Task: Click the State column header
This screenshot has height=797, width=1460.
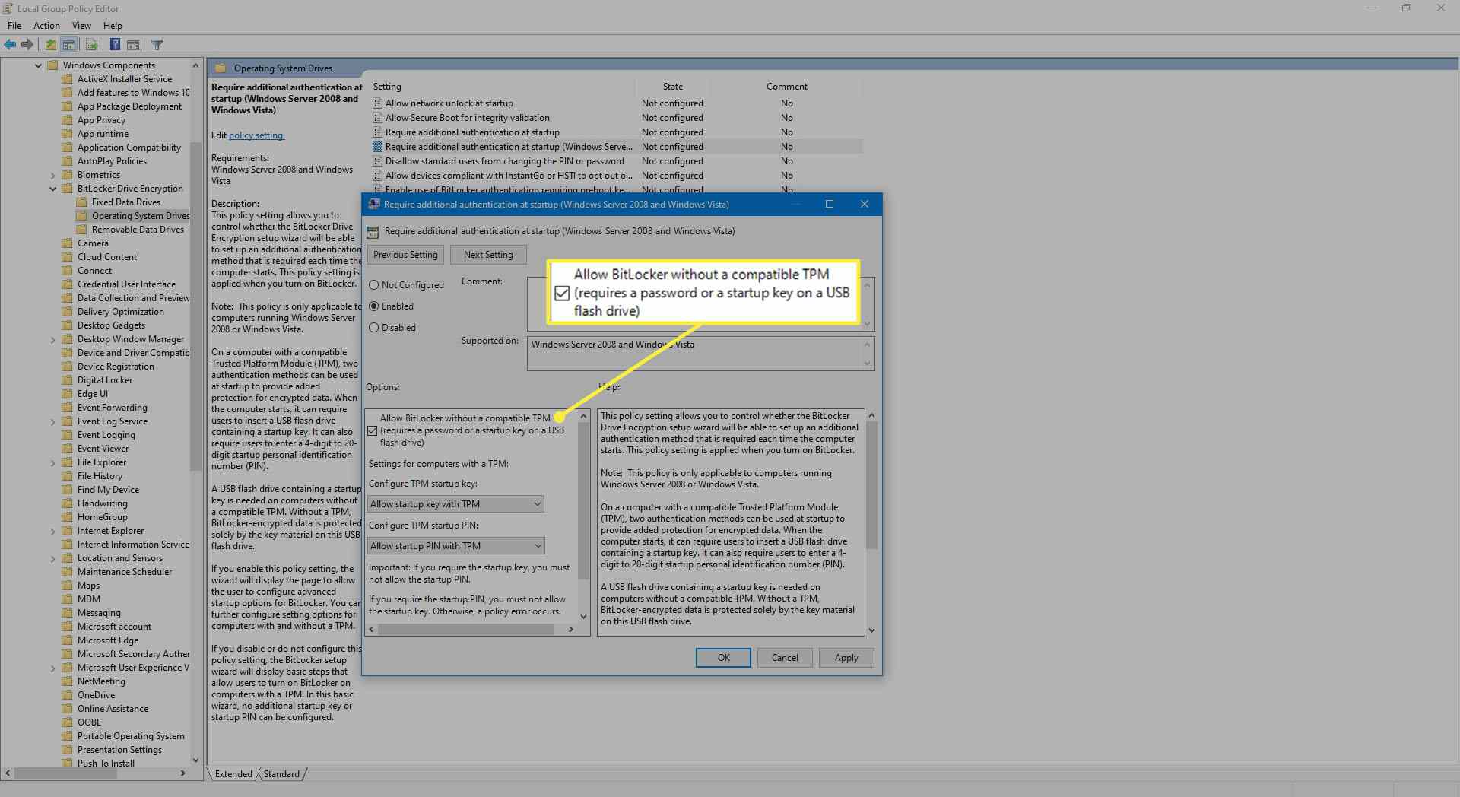Action: 672,87
